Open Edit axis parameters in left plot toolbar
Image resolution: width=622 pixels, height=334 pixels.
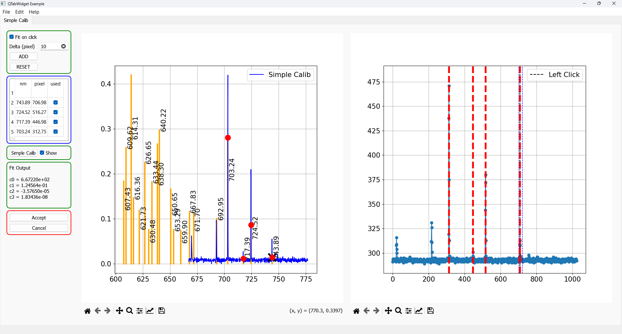[x=150, y=311]
